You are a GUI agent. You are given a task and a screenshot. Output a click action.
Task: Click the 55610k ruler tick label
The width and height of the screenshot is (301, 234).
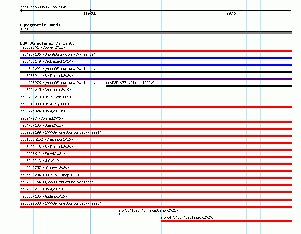coord(232,14)
